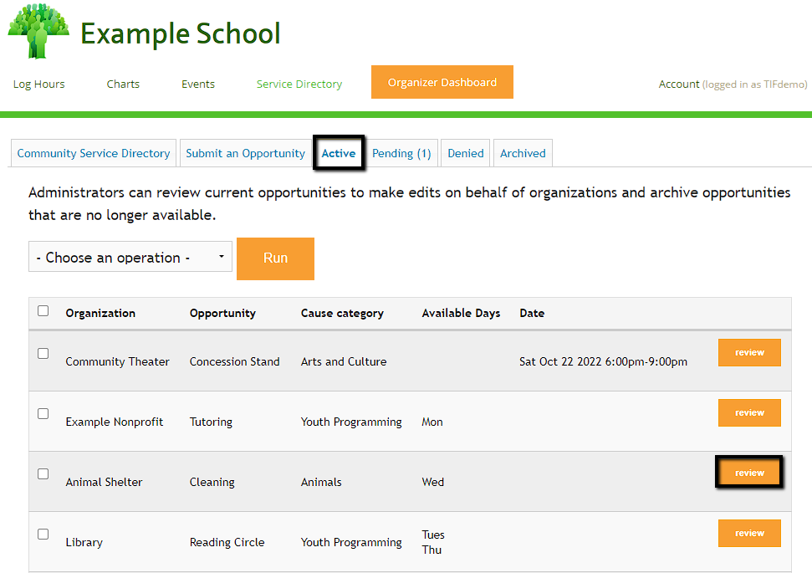Viewport: 812px width, 573px height.
Task: Click the Animals category cell
Action: click(321, 482)
